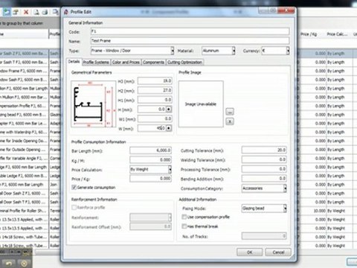The width and height of the screenshot is (357, 268).
Task: Click the Price / Kg input field in dialog
Action: (150, 179)
